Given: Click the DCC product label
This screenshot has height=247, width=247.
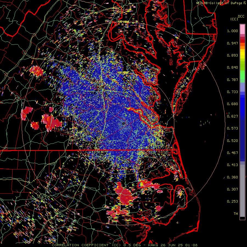Looking at the screenshot, I should [x=241, y=16].
